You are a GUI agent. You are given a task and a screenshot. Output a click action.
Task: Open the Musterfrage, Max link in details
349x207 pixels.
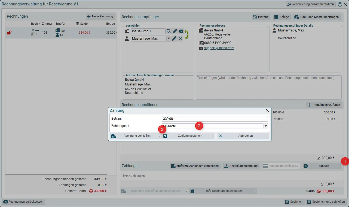pyautogui.click(x=291, y=31)
